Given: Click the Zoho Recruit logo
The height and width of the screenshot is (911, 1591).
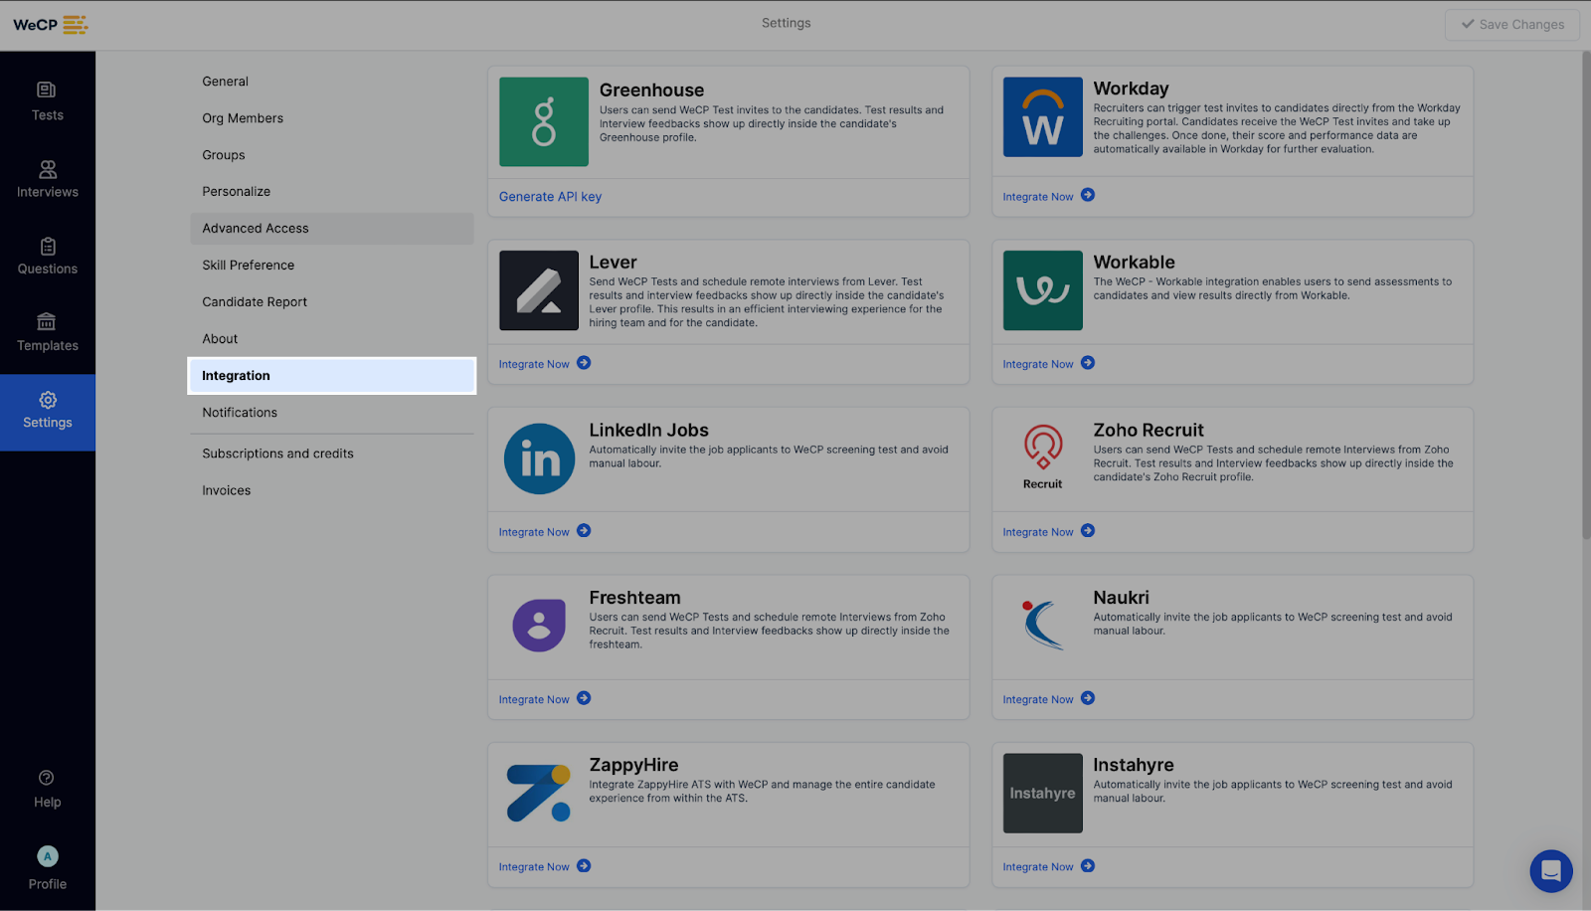Looking at the screenshot, I should pos(1042,457).
